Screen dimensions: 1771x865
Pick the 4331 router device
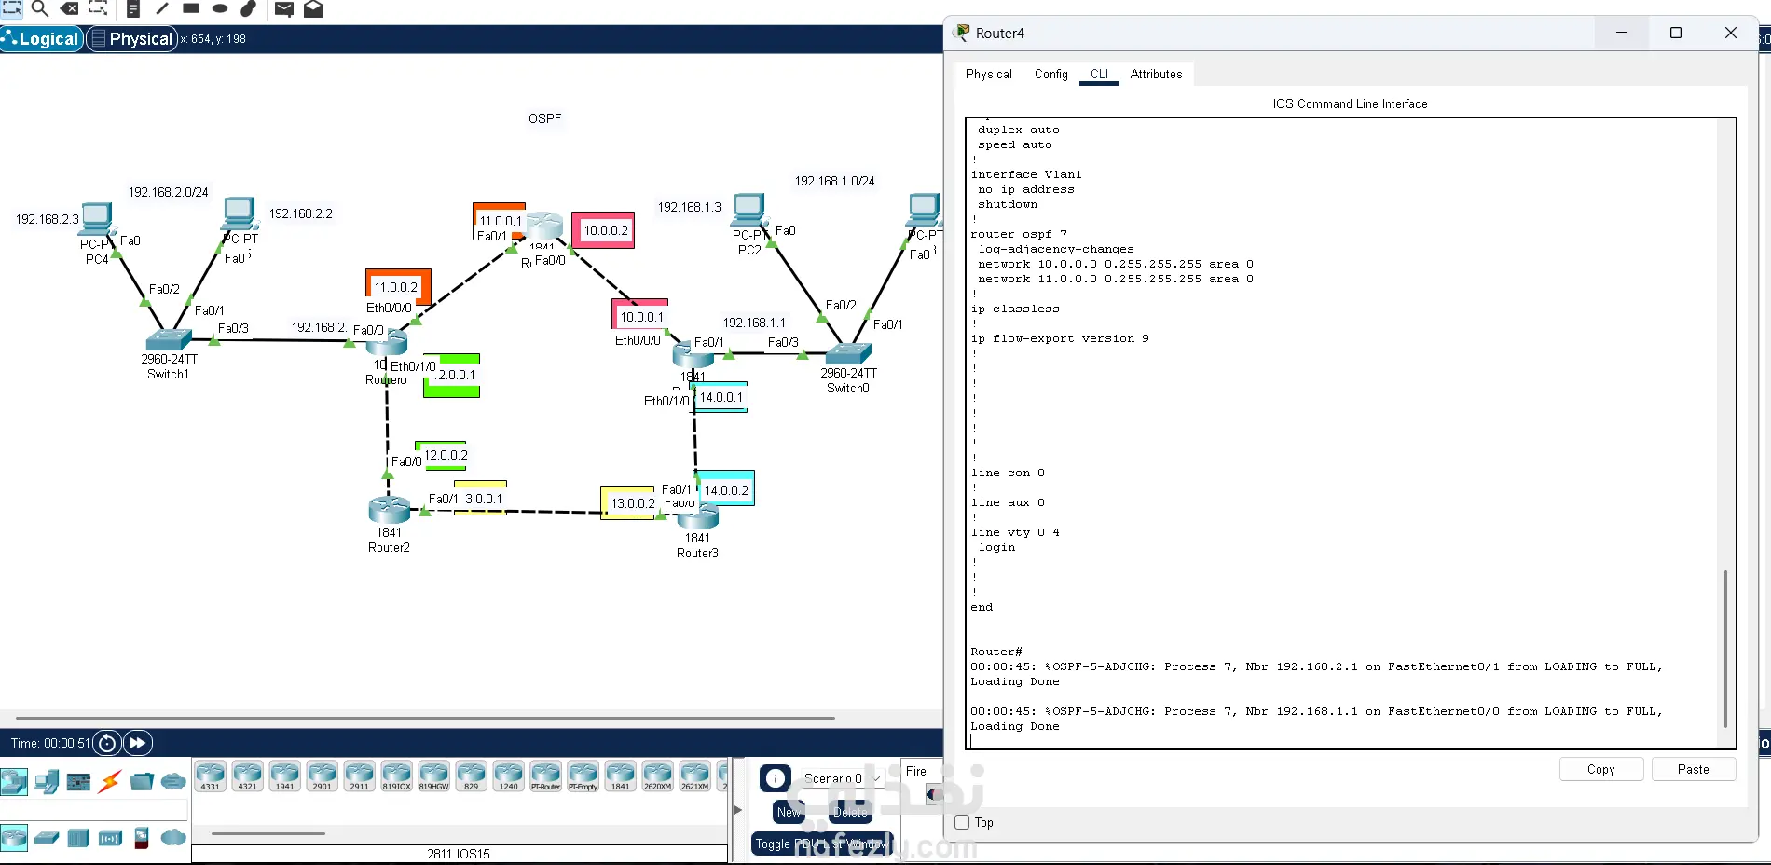click(211, 776)
